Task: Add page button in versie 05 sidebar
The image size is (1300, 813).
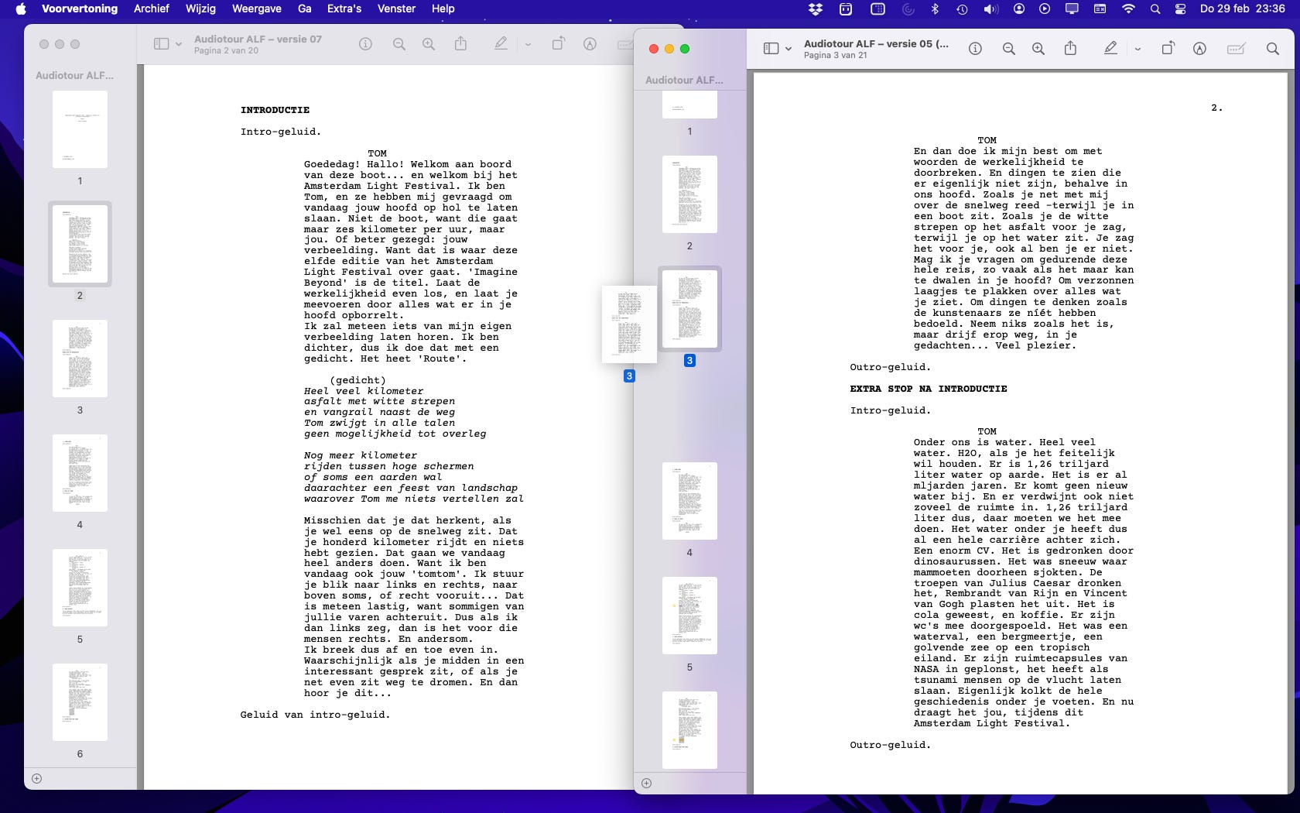Action: 646,783
